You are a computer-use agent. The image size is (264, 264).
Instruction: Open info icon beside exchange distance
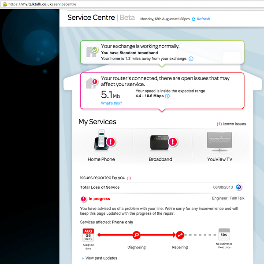[x=191, y=59]
